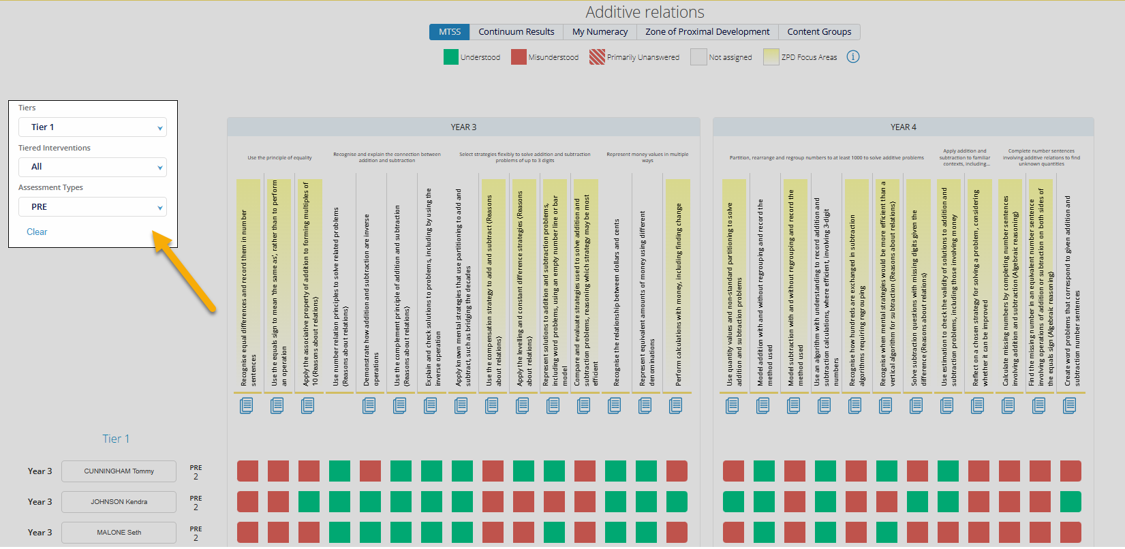Open document icon under 'Recognise equal differences' column

pyautogui.click(x=247, y=405)
